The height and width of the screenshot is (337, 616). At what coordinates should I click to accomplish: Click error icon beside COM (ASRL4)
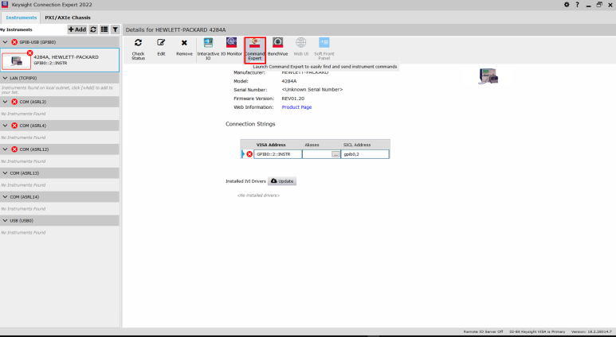[x=14, y=126]
